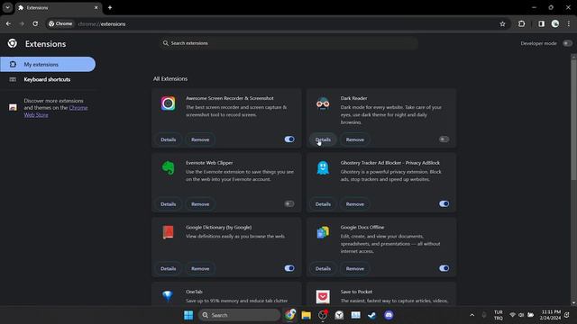Click the OneTab funnel icon
The width and height of the screenshot is (577, 324).
pos(168,296)
